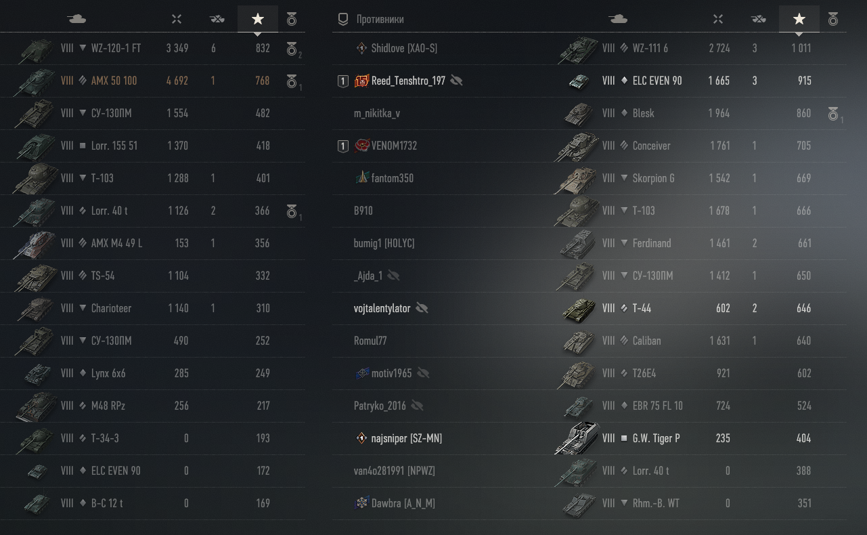
Task: Sort allies by damage crossed-arrows icon
Action: [177, 19]
